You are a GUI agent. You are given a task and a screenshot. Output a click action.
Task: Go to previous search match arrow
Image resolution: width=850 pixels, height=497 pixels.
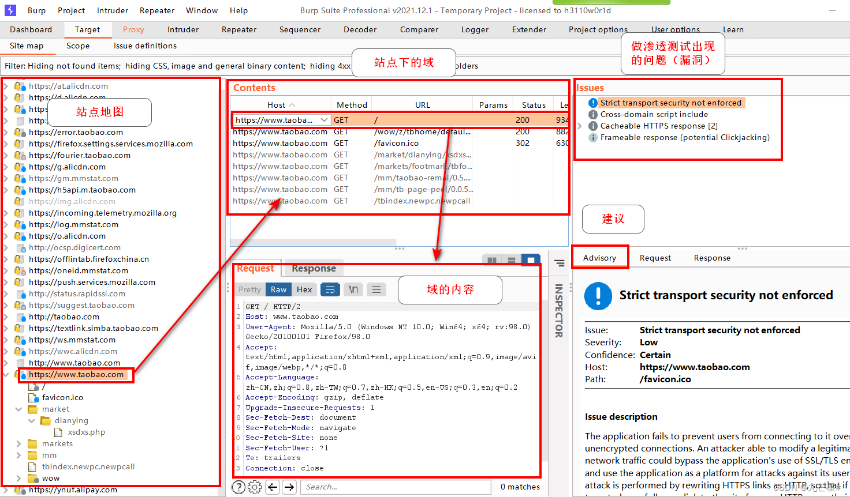pos(273,487)
